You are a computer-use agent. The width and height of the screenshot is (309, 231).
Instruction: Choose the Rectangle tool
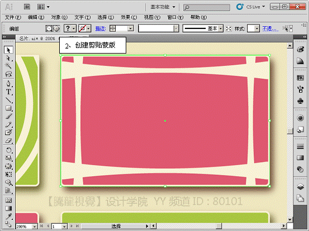8,108
